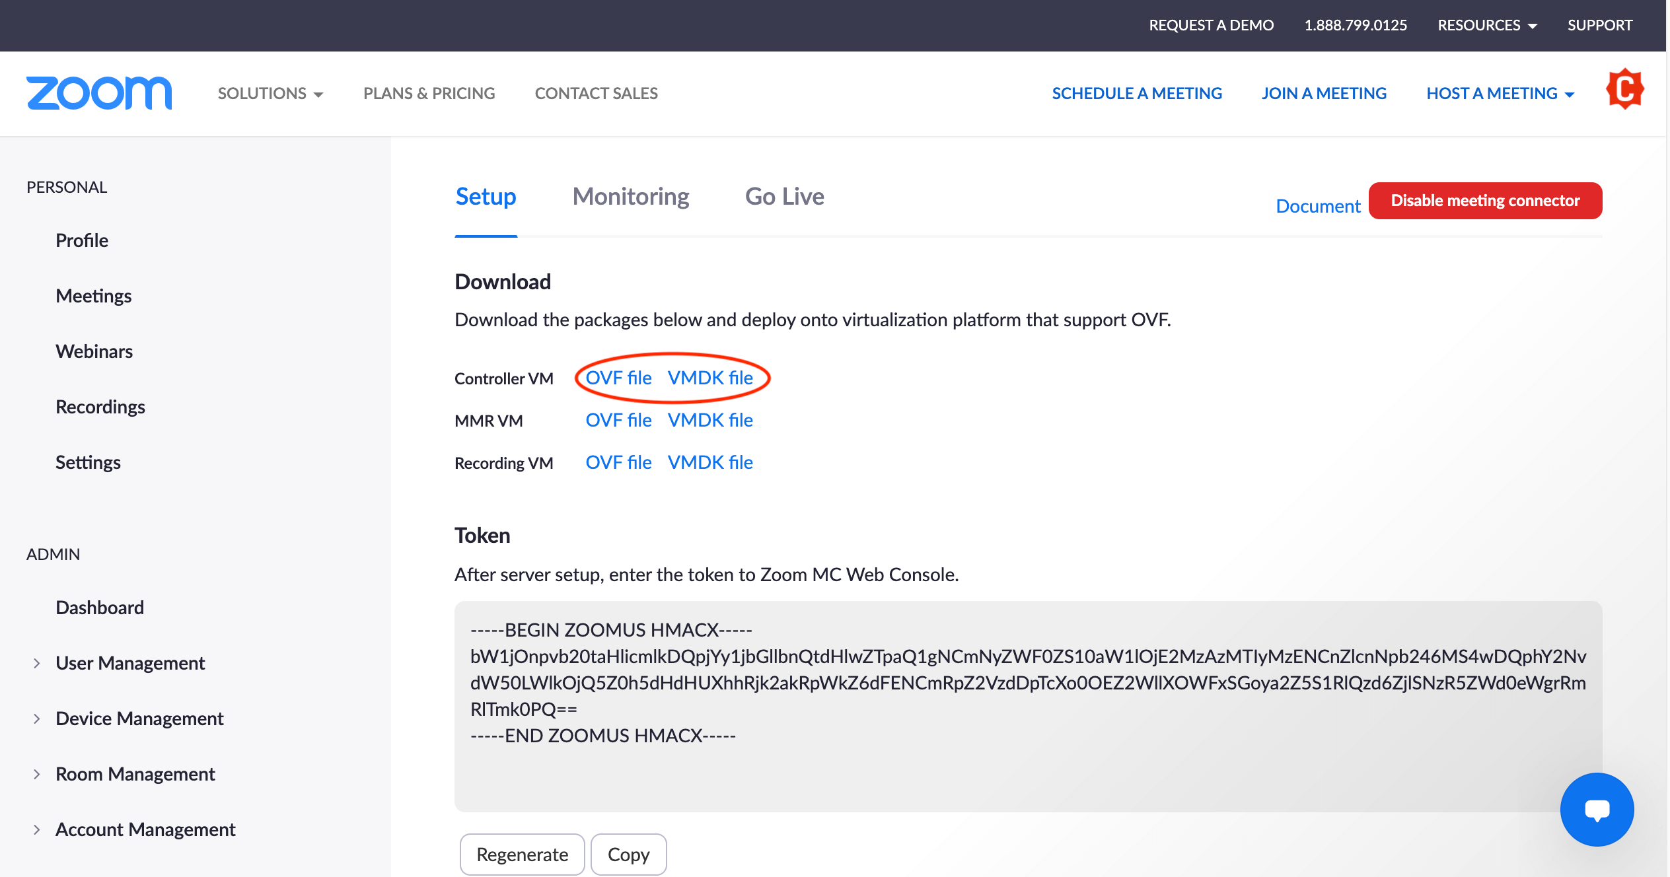Screen dimensions: 1670x877
Task: Open Plans & Pricing page
Action: click(429, 93)
